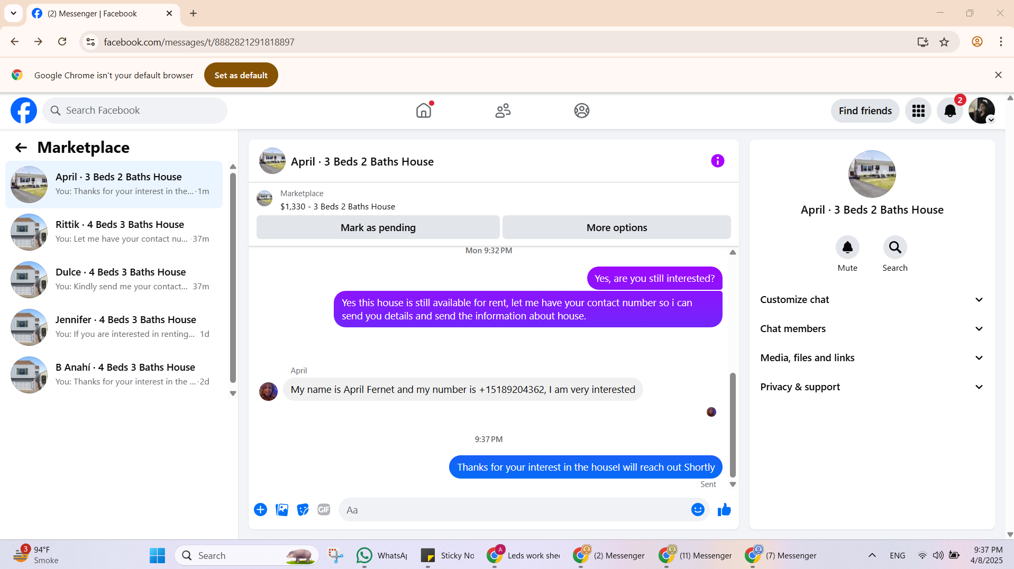The height and width of the screenshot is (569, 1014).
Task: Expand Privacy & support section
Action: tap(872, 387)
